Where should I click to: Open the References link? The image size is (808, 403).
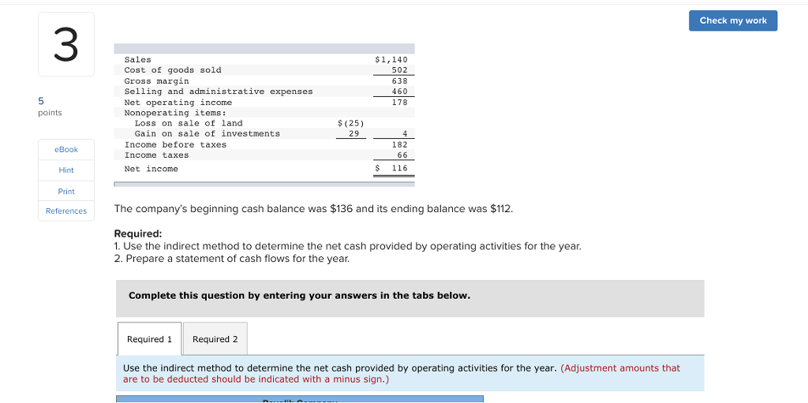click(x=66, y=211)
